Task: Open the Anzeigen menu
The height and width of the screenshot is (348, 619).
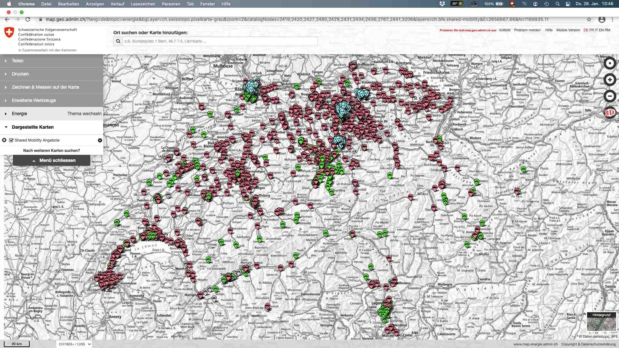Action: click(x=95, y=4)
